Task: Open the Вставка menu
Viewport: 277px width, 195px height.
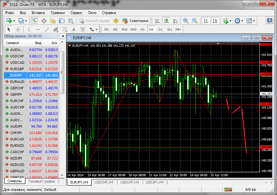Action: tap(38, 13)
